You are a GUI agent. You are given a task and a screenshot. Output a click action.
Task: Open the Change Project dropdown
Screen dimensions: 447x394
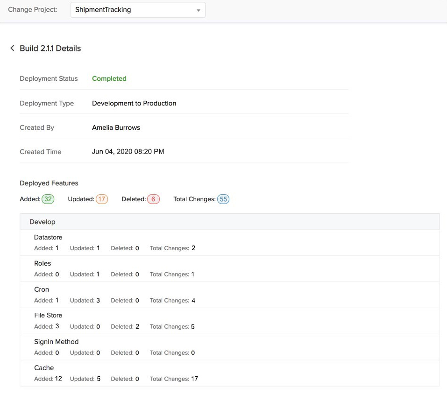tap(137, 9)
